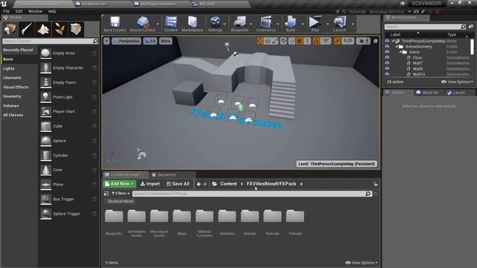This screenshot has height=268, width=477.
Task: Open Source Control from the toolbar
Action: [x=142, y=24]
